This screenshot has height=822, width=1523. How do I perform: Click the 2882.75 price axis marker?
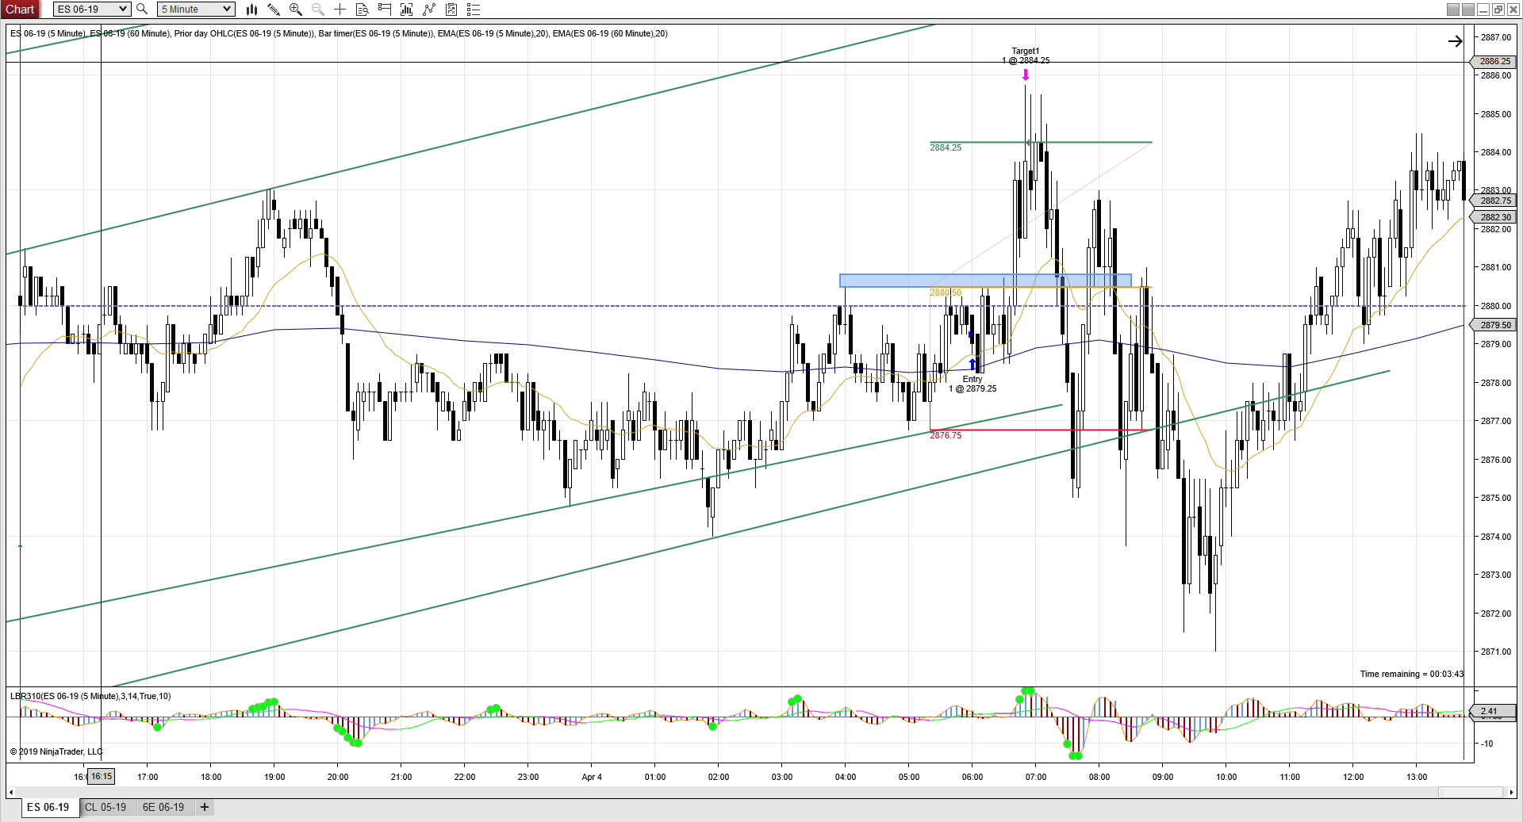point(1494,201)
